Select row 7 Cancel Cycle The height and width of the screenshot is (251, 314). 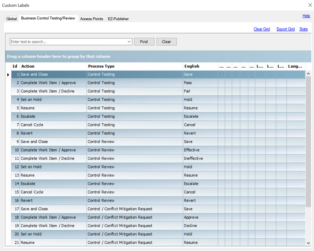pos(32,125)
